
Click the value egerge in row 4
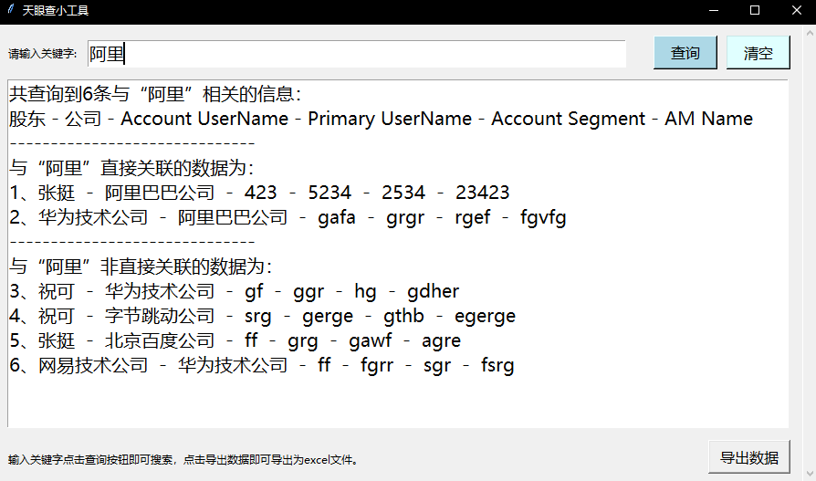[x=485, y=317]
